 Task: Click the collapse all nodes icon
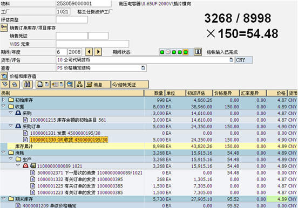[15, 84]
